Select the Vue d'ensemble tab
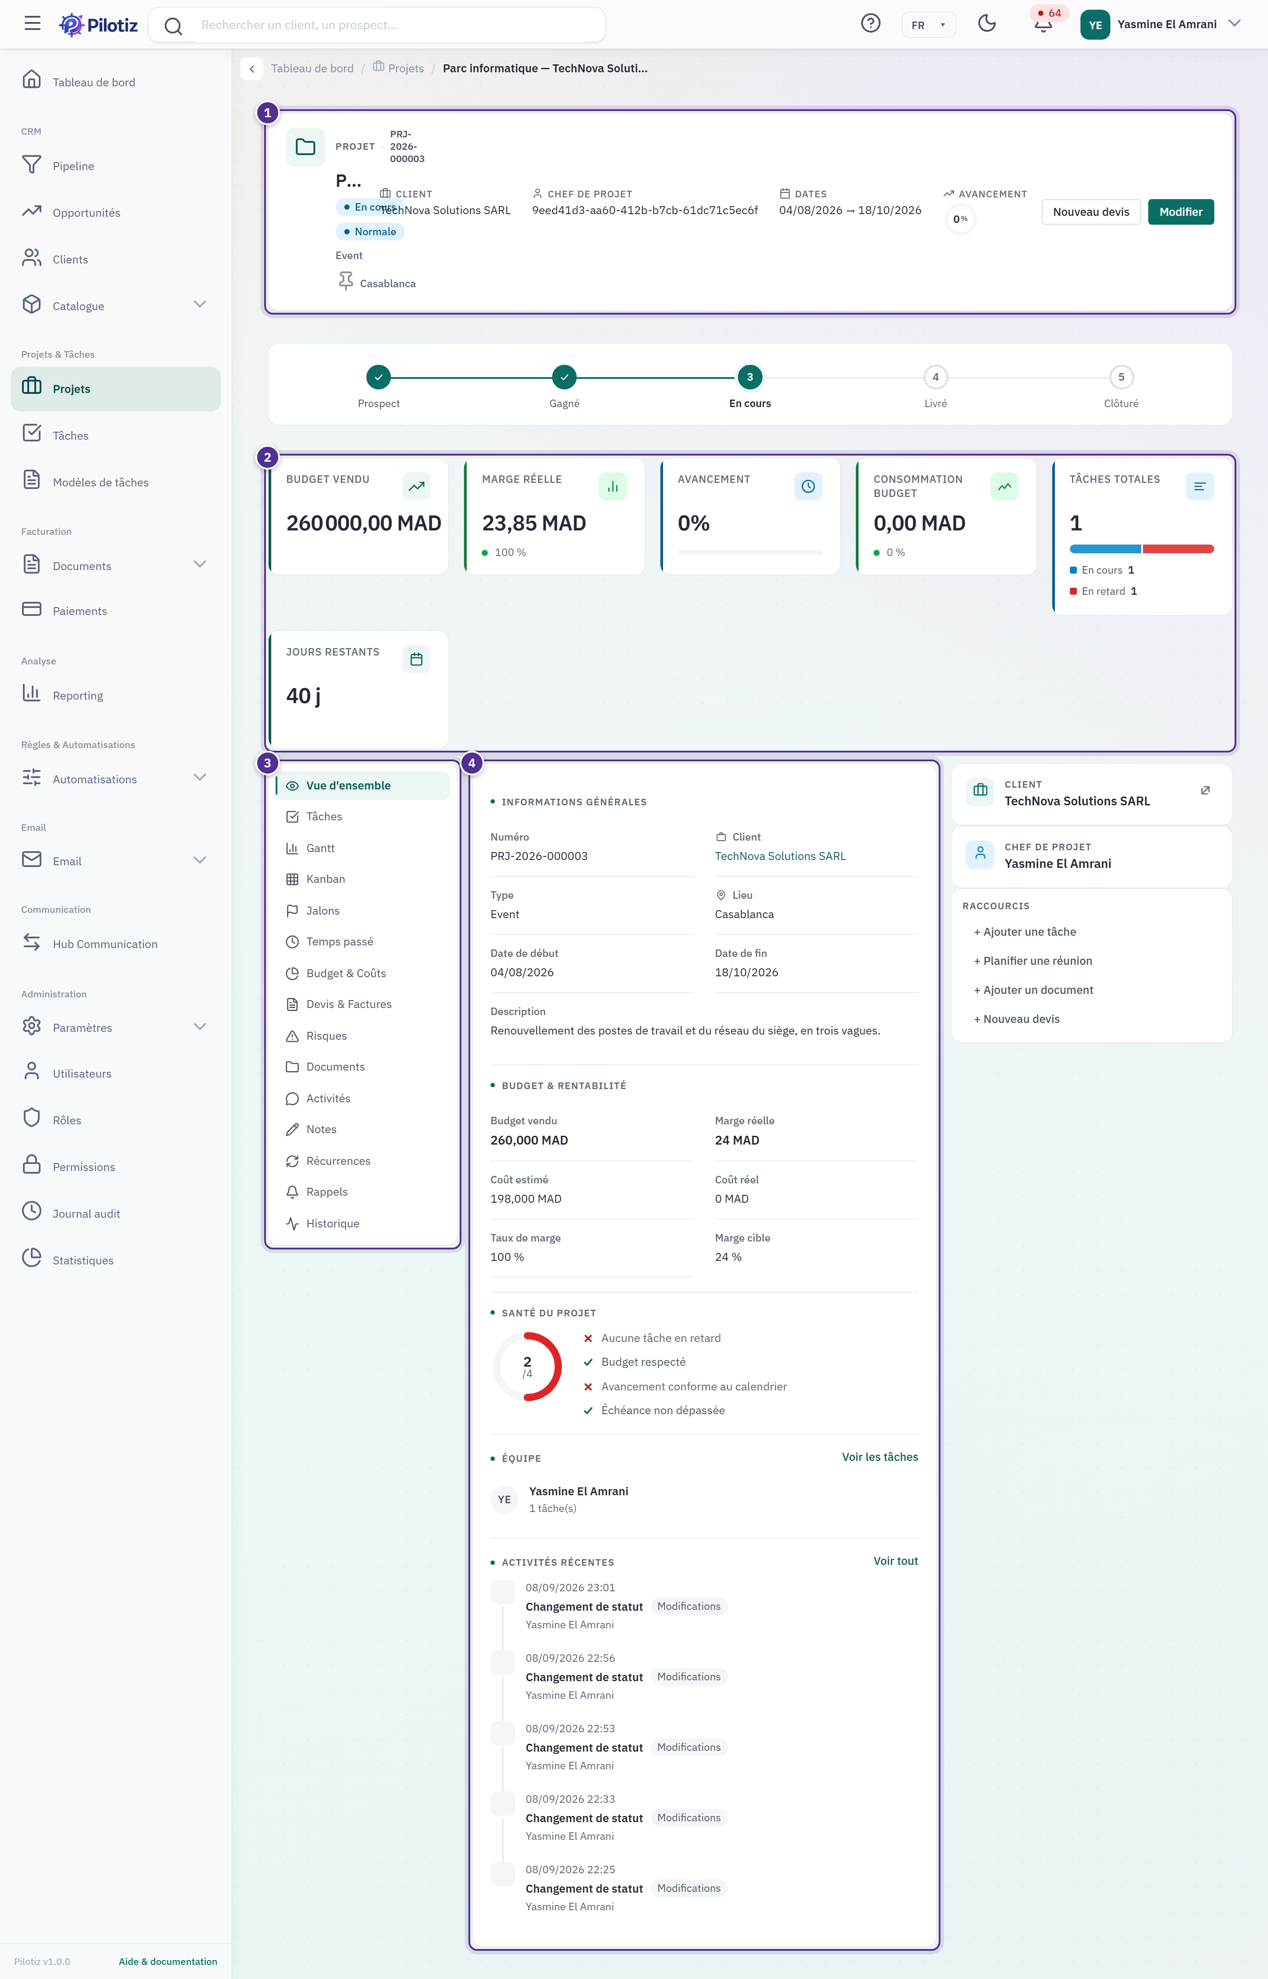Image resolution: width=1268 pixels, height=1979 pixels. tap(363, 786)
